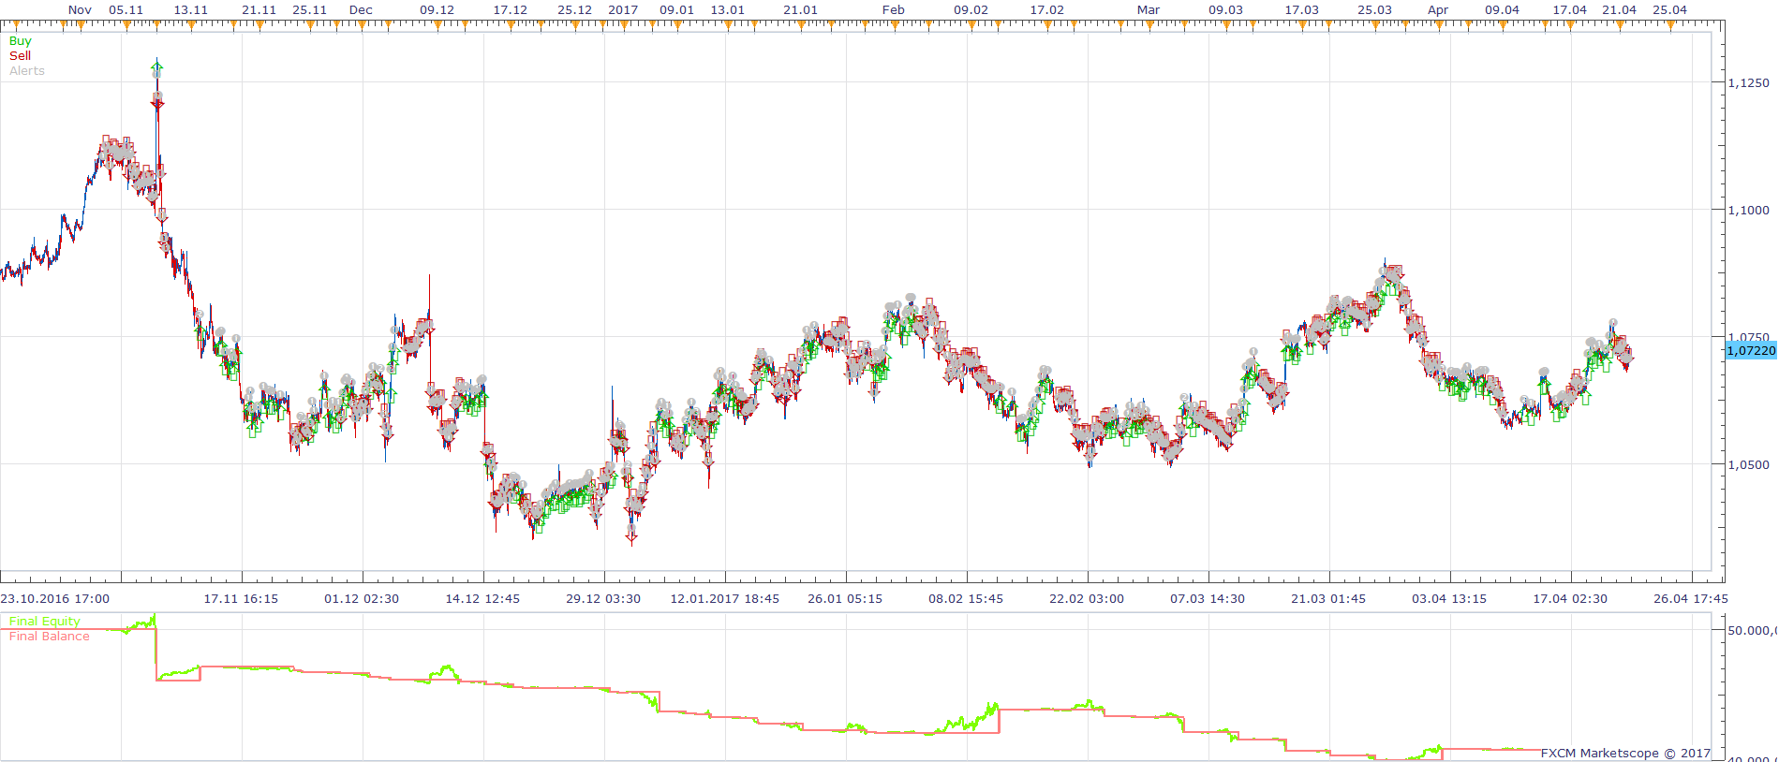
Task: Select the Sell legend label
Action: (21, 56)
